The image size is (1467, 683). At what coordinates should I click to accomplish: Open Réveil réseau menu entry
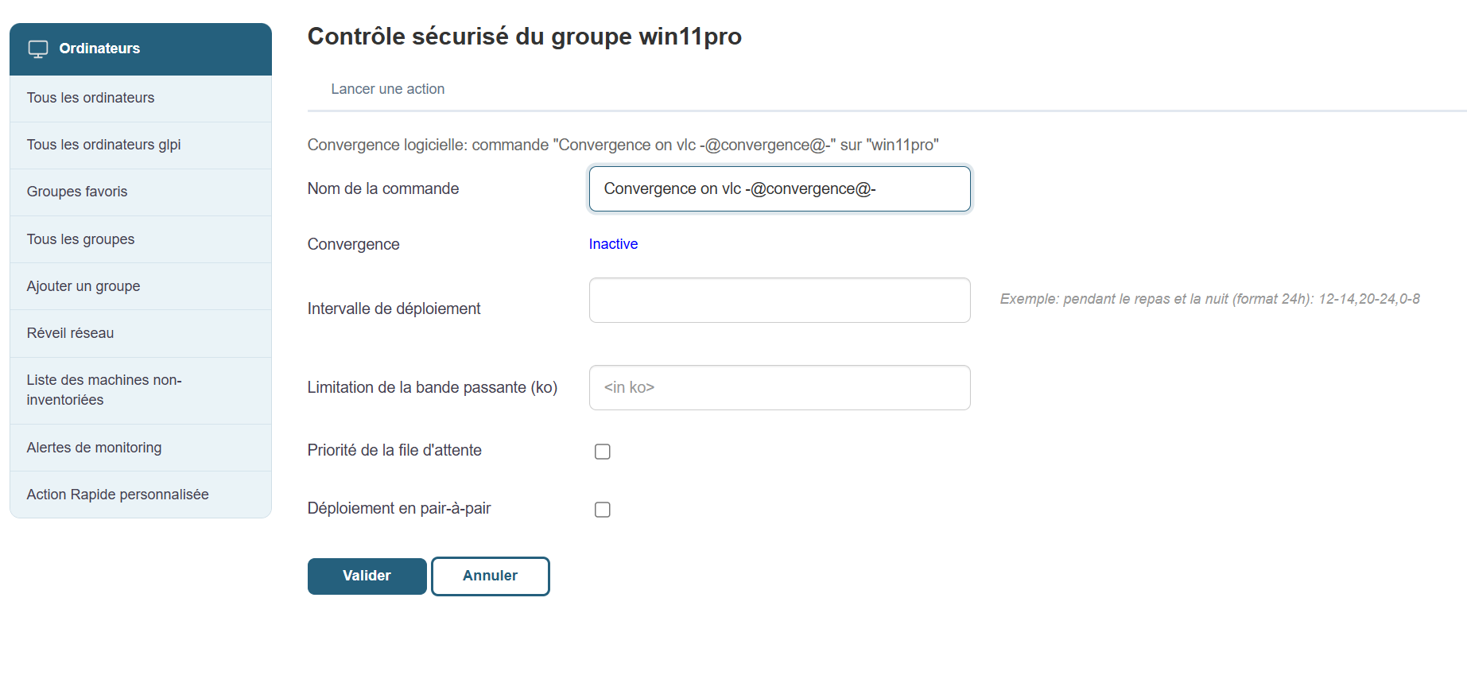(x=70, y=333)
